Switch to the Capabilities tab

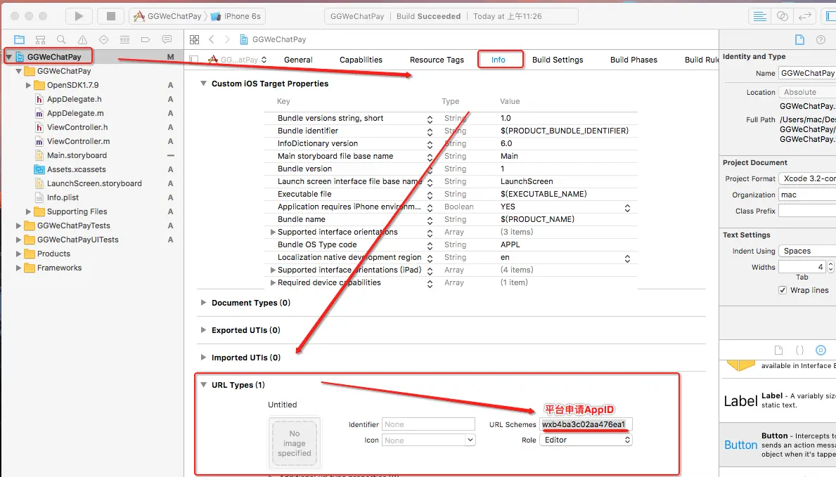(x=361, y=60)
